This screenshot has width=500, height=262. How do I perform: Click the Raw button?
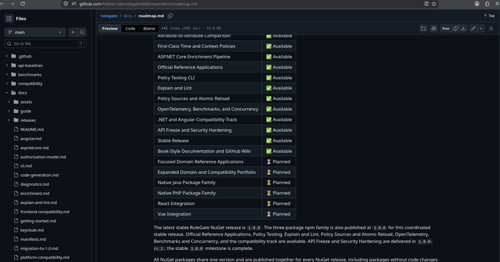(x=446, y=28)
